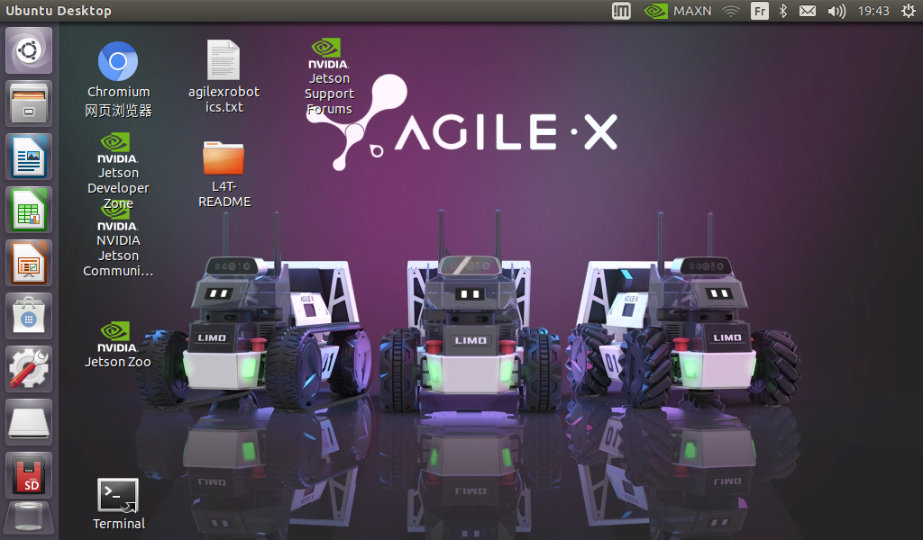Open the Jetson Support Forums desktop shortcut
Screen dimensions: 923x540
coord(329,77)
